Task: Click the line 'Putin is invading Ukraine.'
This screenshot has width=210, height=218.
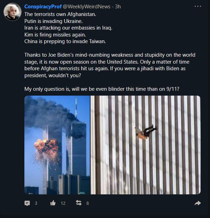Action: pyautogui.click(x=54, y=21)
